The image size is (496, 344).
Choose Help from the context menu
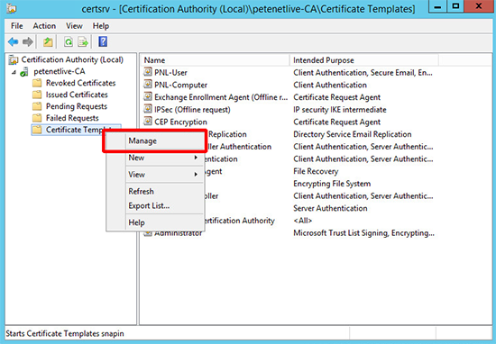pos(155,222)
